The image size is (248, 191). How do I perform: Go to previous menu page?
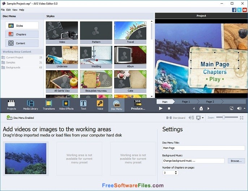pyautogui.click(x=194, y=109)
